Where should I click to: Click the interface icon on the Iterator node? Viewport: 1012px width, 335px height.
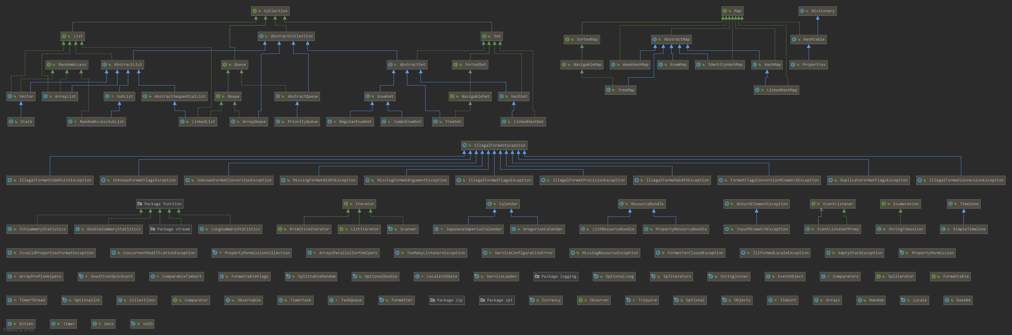click(x=346, y=204)
